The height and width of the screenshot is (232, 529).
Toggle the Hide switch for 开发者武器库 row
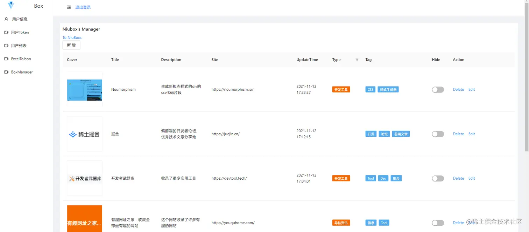point(438,179)
